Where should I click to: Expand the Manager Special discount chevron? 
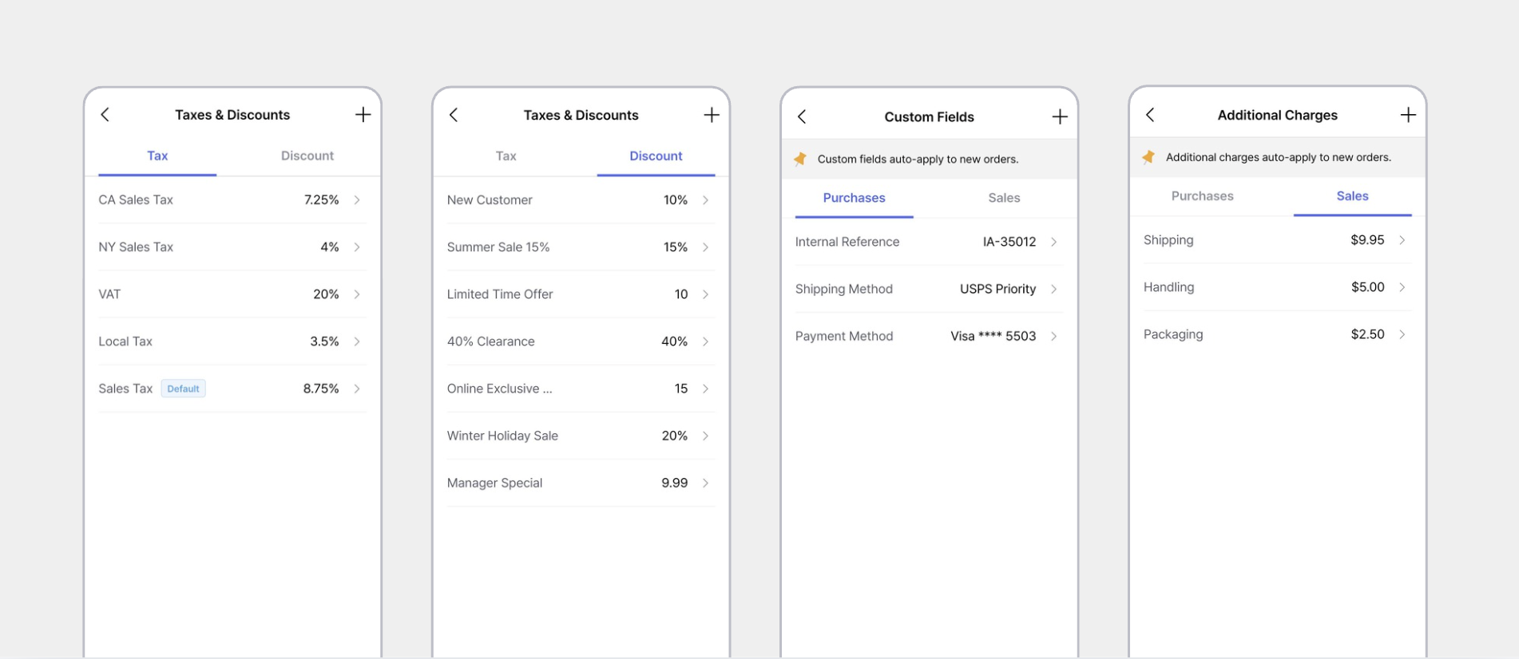coord(705,483)
